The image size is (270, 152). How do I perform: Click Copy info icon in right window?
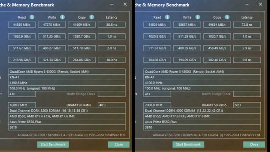227,17
